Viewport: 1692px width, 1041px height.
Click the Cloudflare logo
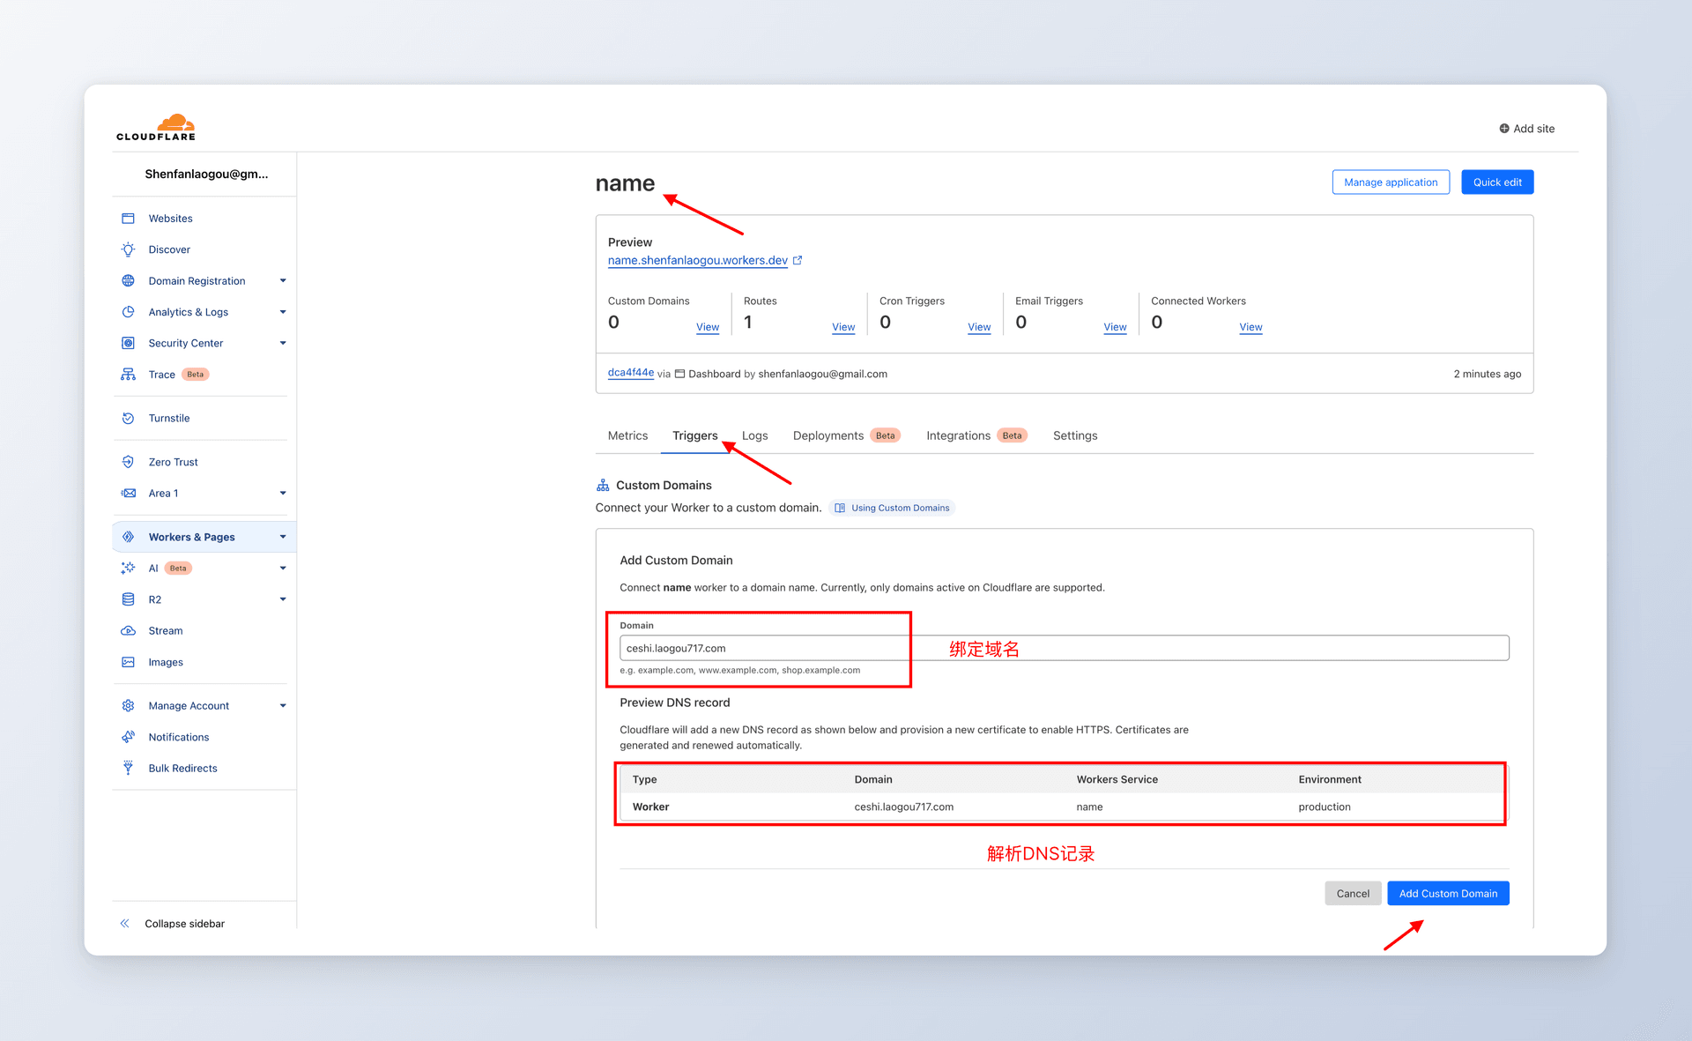click(156, 128)
